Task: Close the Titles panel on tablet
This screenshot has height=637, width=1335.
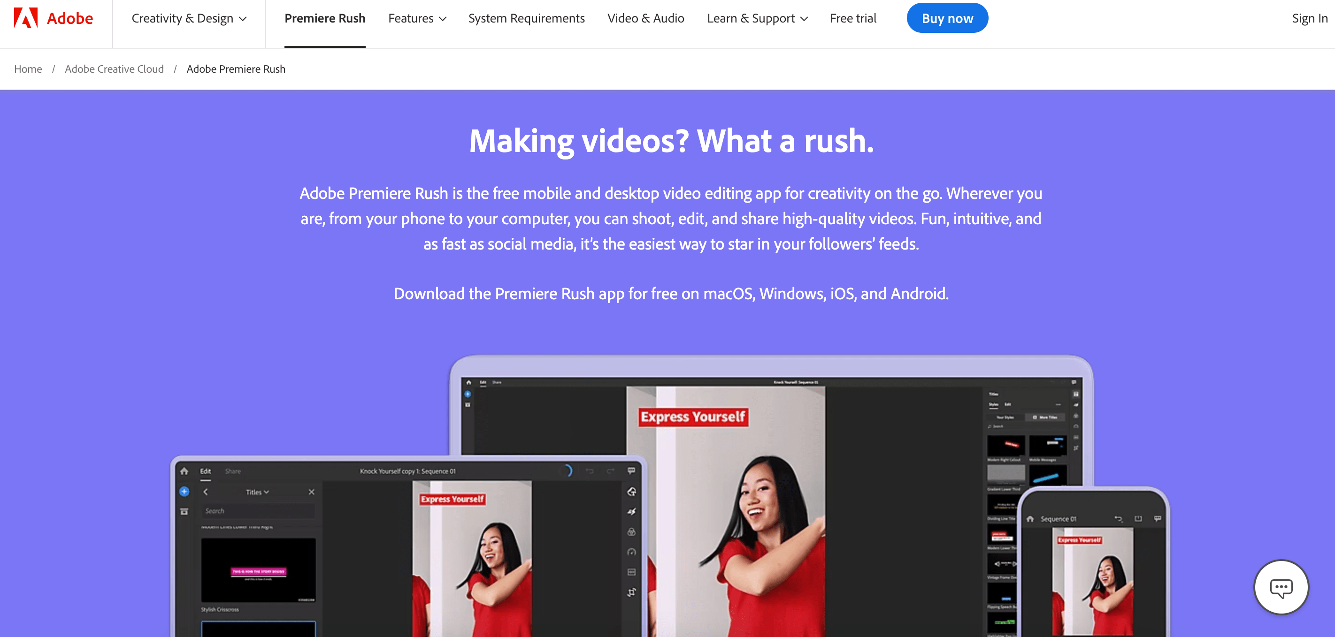Action: [312, 492]
